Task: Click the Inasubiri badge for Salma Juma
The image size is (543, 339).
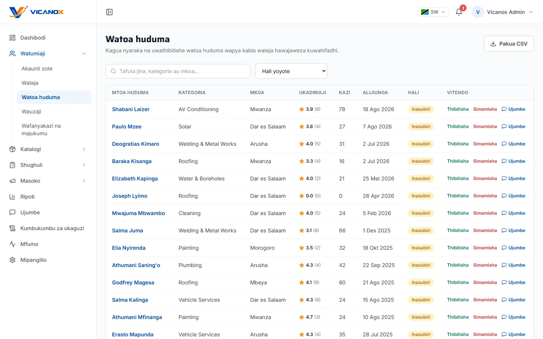Action: tap(421, 231)
